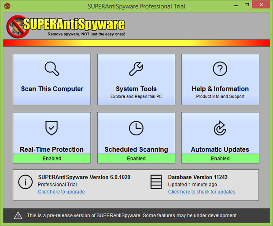Minimize the SUPERAntiSpyware window

click(236, 5)
